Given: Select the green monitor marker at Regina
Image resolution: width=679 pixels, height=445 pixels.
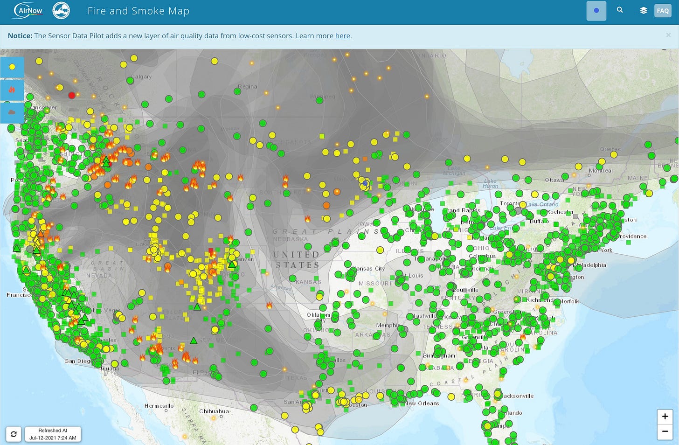Looking at the screenshot, I should tap(237, 91).
